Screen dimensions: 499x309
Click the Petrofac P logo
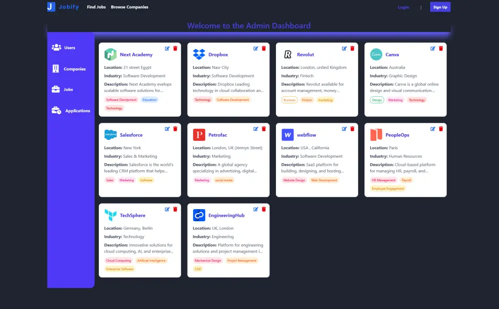tap(199, 135)
